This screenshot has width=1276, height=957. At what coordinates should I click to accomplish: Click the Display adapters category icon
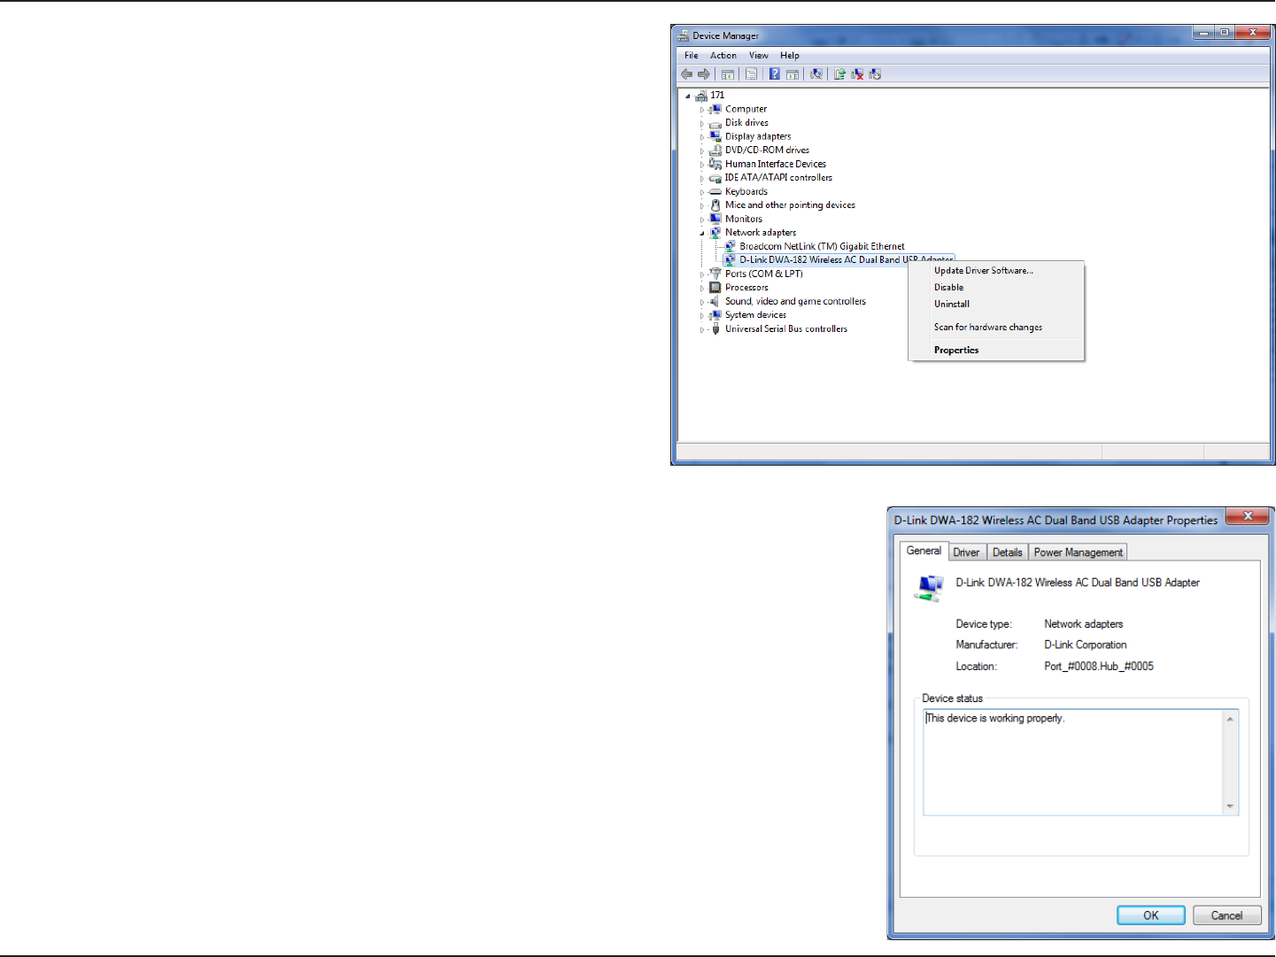[x=715, y=136]
